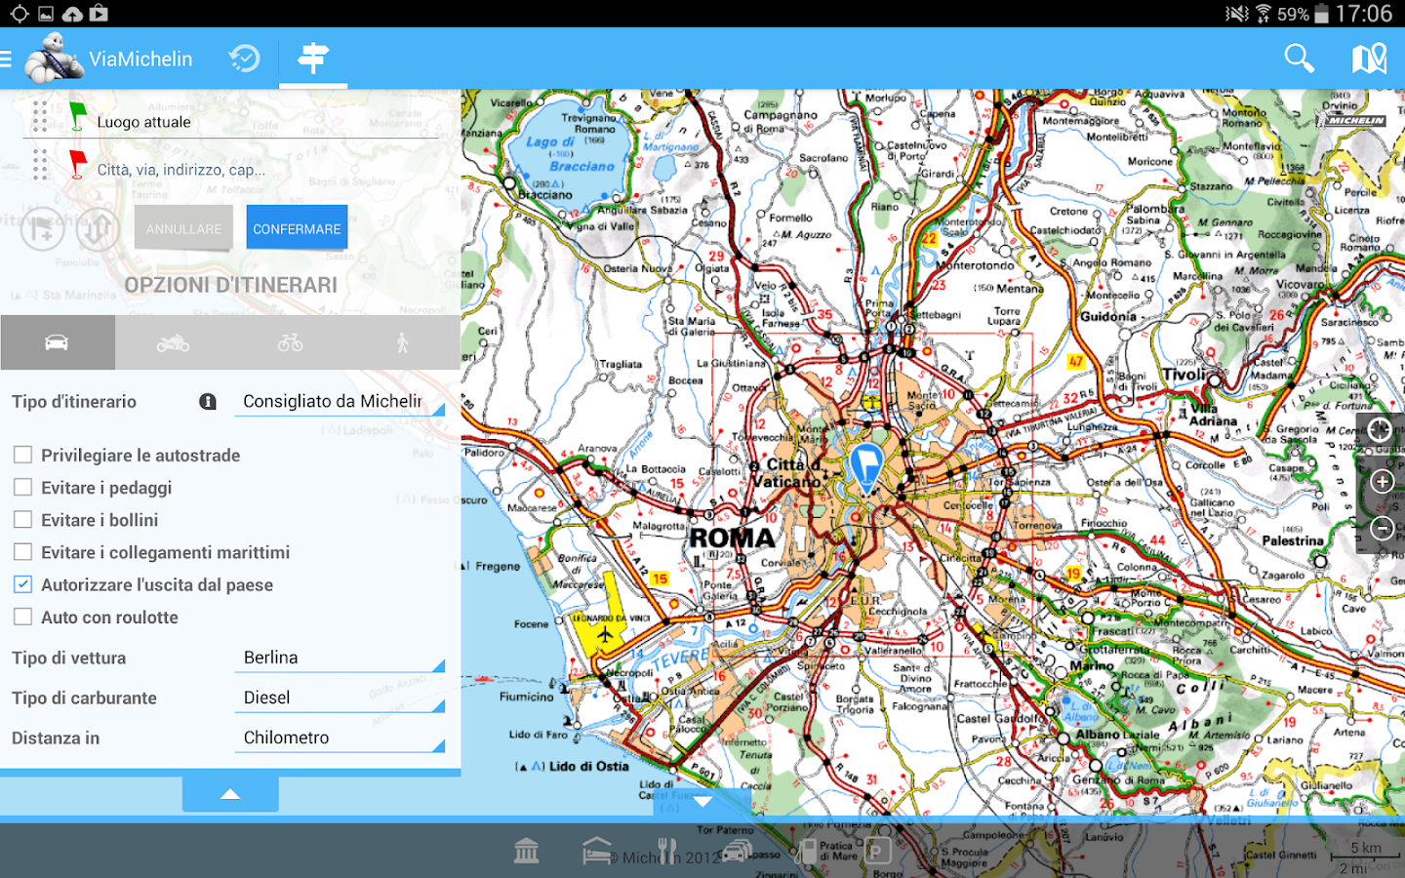Viewport: 1405px width, 878px height.
Task: Enable Auto con roulotte checkbox
Action: tap(22, 617)
